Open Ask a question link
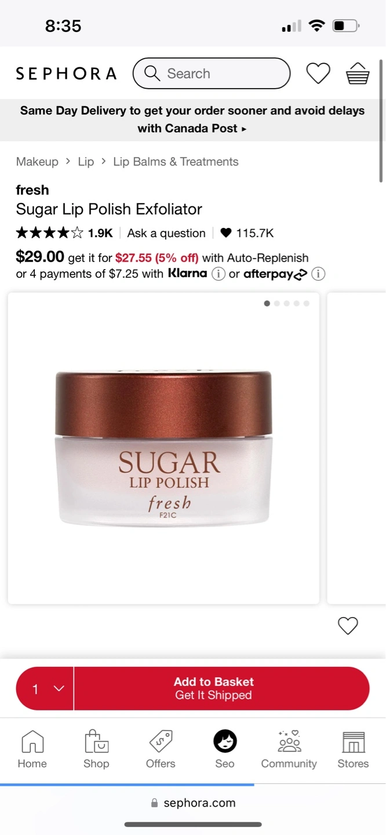Viewport: 386px width, 835px height. 166,233
